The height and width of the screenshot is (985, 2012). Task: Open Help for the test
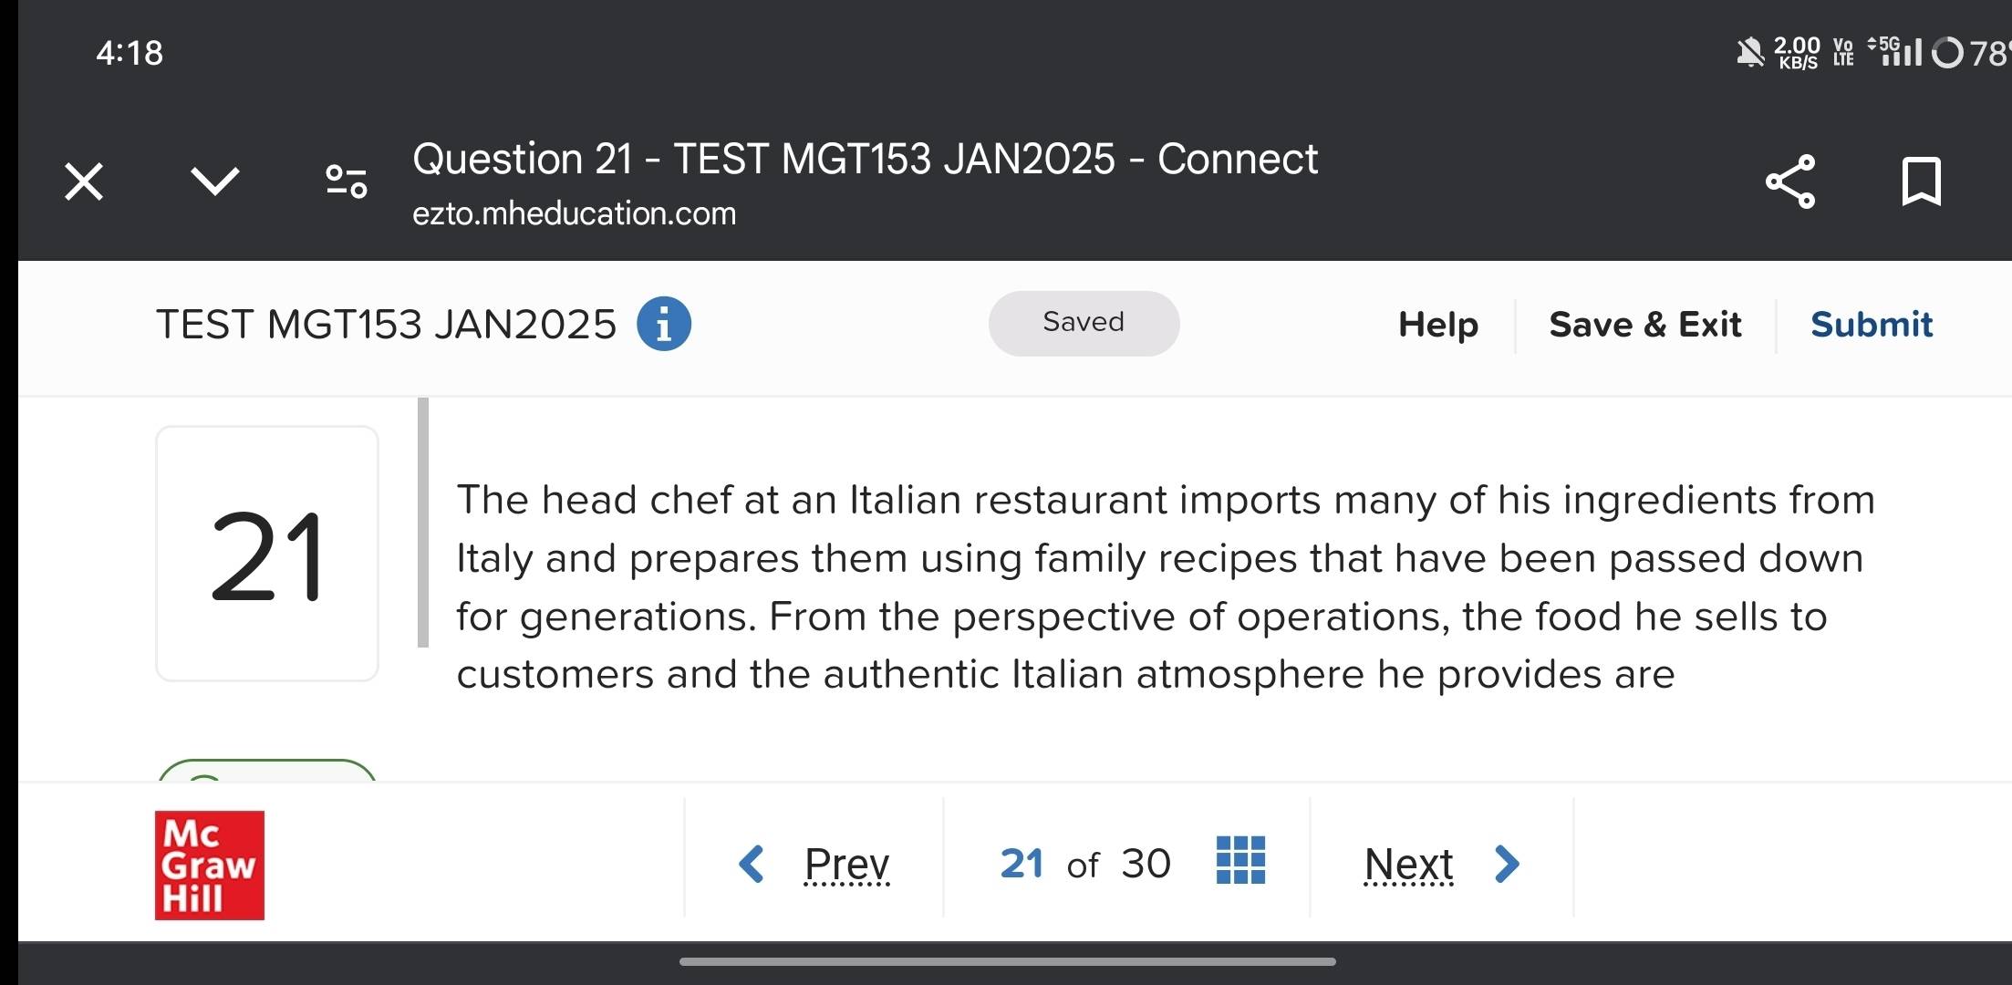pyautogui.click(x=1437, y=324)
